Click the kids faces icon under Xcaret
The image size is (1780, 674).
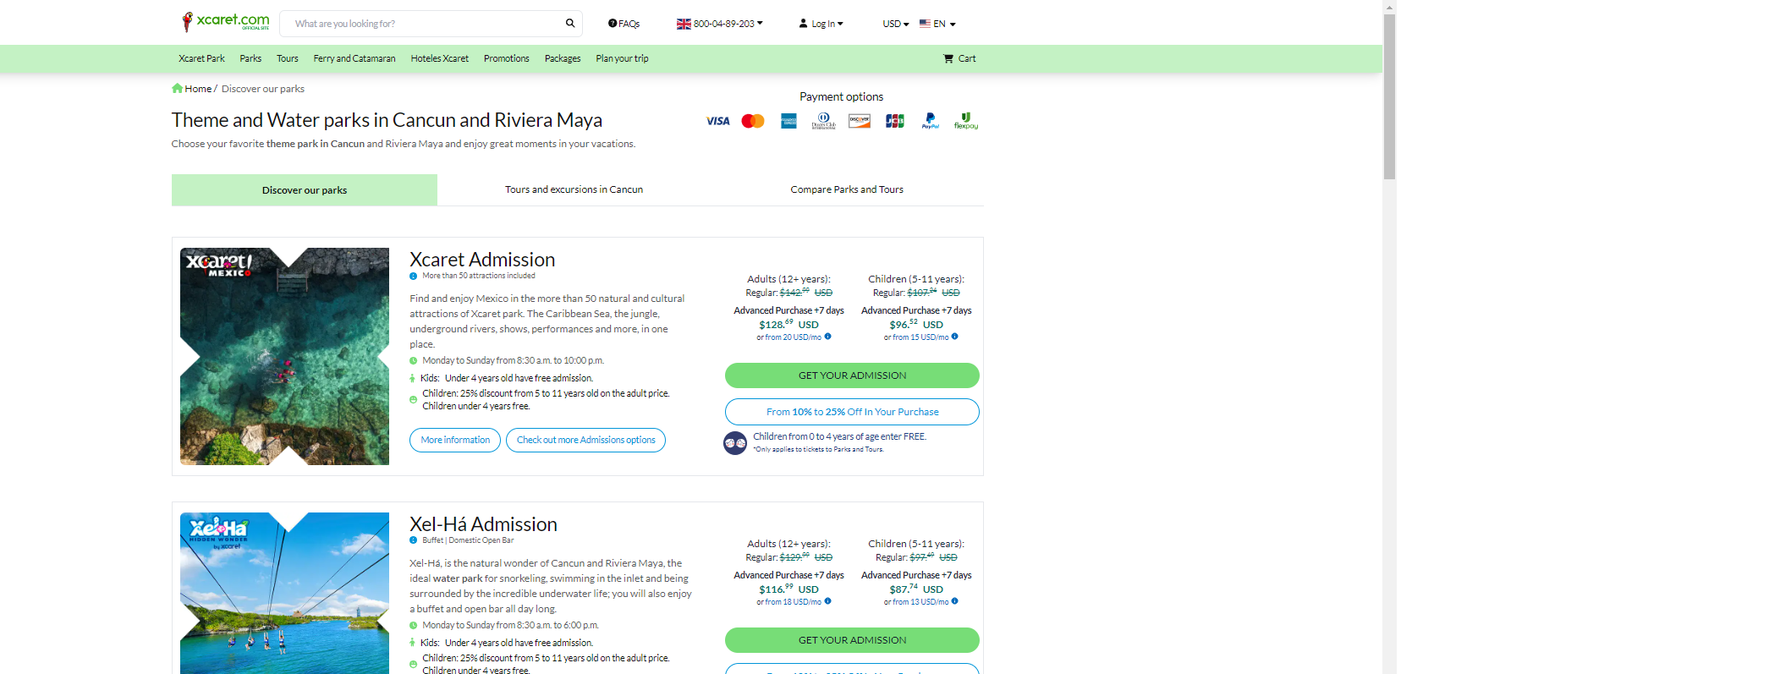point(735,442)
